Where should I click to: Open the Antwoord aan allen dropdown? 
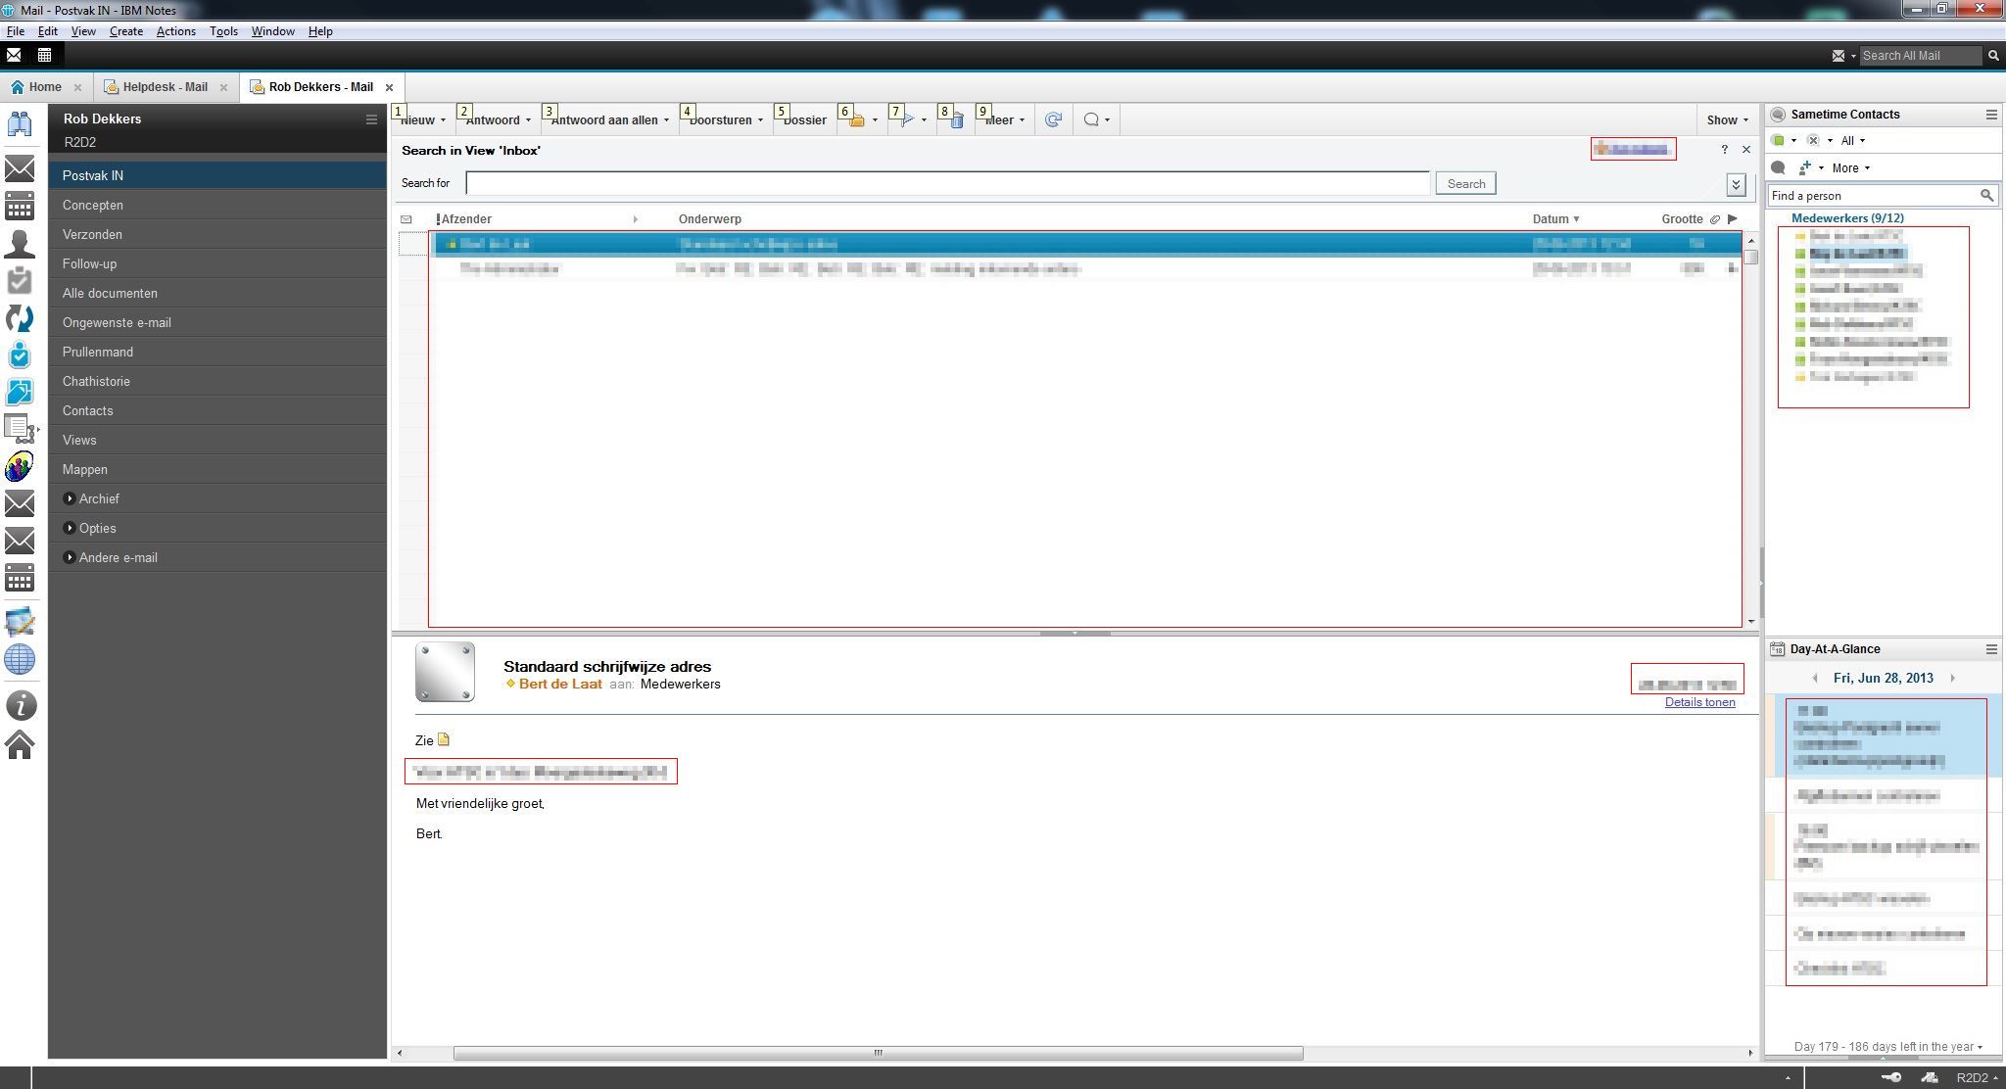610,120
